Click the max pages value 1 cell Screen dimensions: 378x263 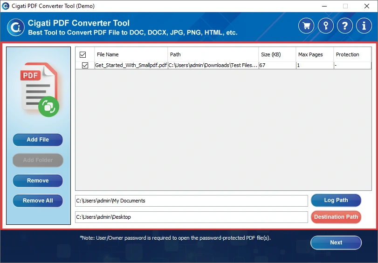click(x=315, y=65)
